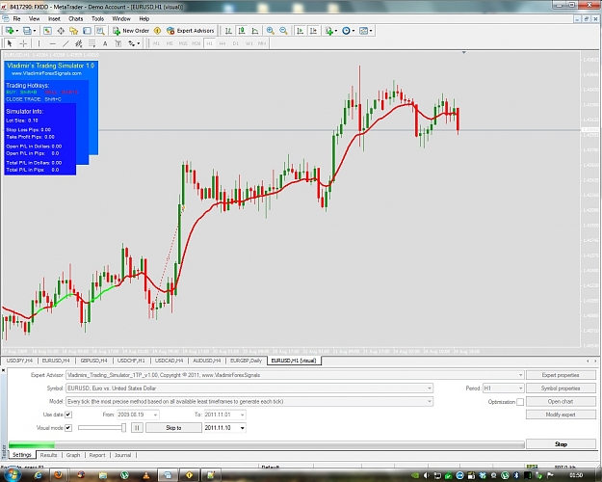Select the text A tool
Screen dimensions: 602x482
click(105, 43)
